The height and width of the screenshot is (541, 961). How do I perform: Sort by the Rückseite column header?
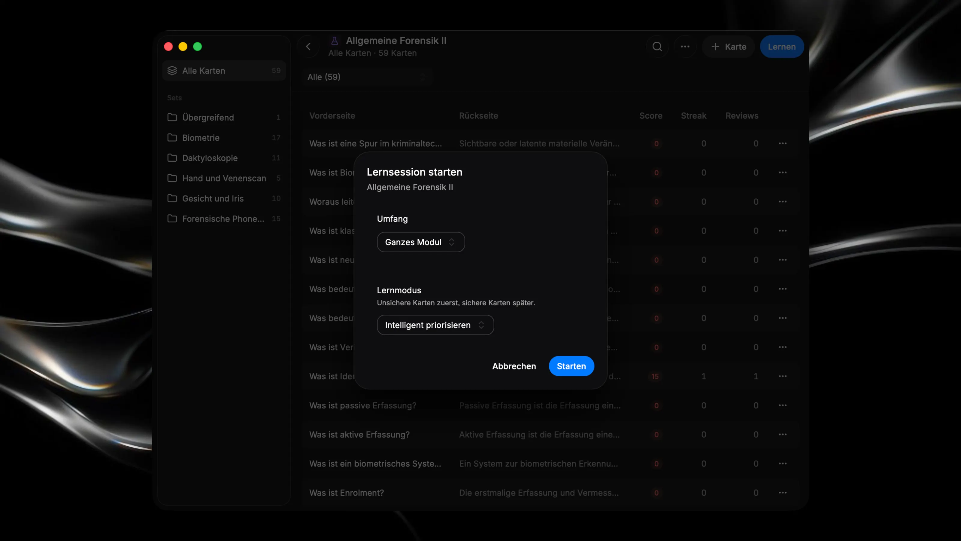(478, 116)
